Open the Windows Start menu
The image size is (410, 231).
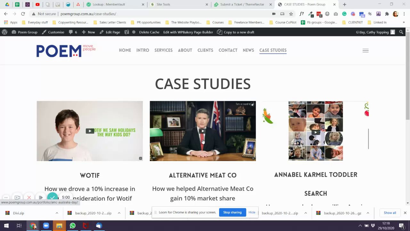point(6,226)
